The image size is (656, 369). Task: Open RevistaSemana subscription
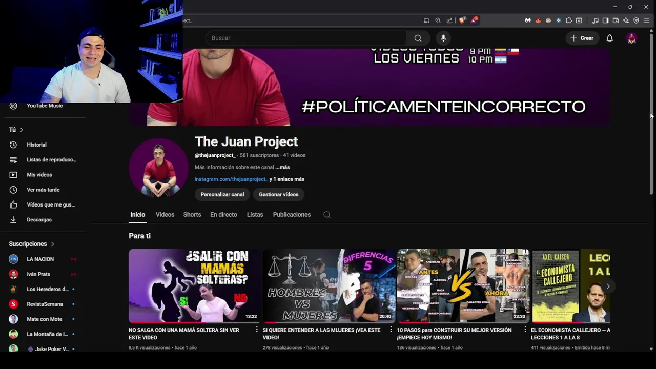click(45, 304)
